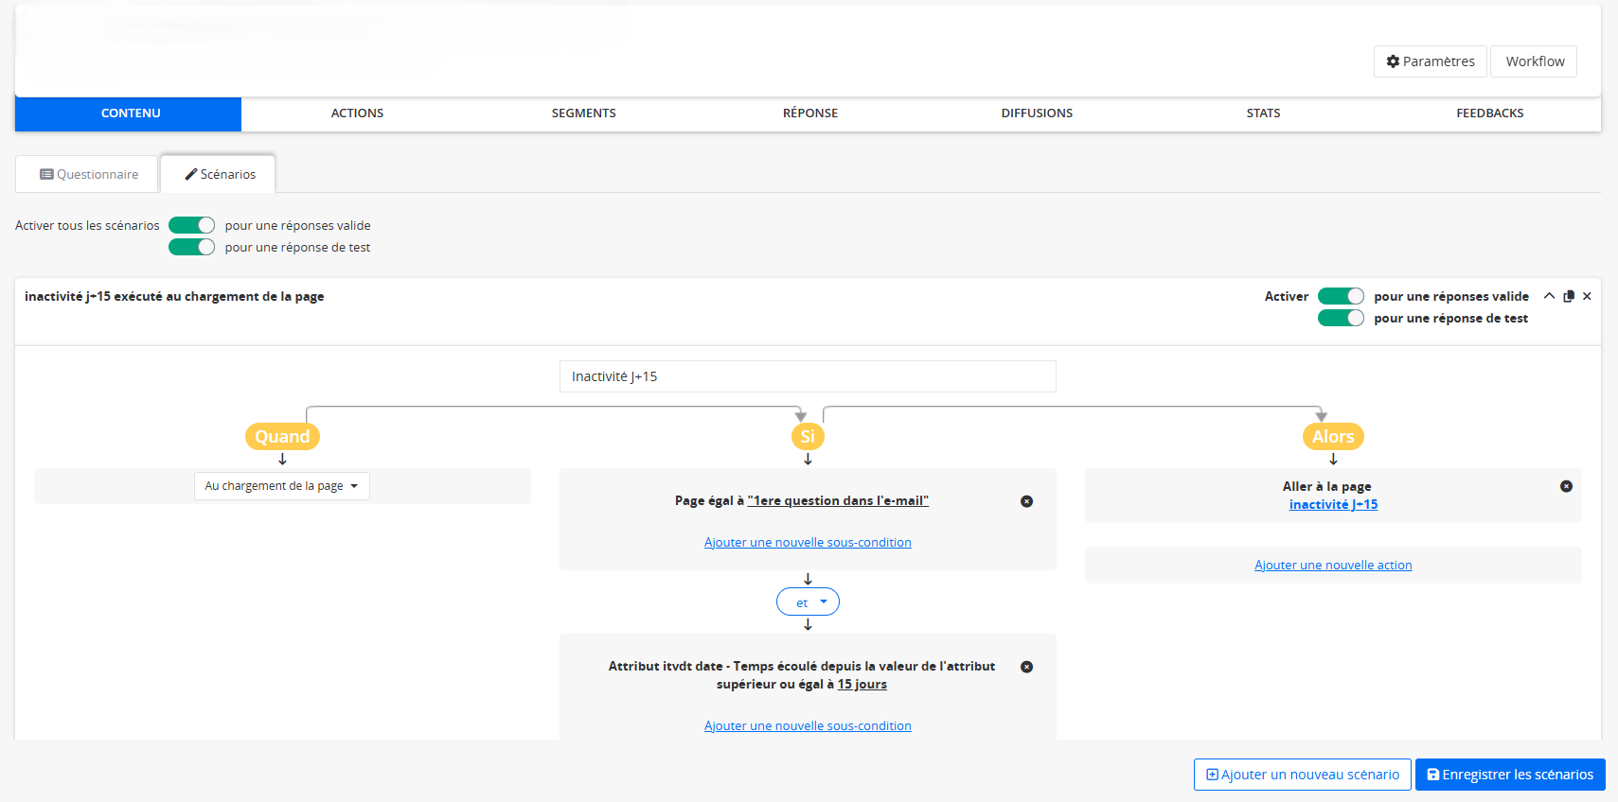Toggle all scenarios for valid responses

[x=192, y=225]
